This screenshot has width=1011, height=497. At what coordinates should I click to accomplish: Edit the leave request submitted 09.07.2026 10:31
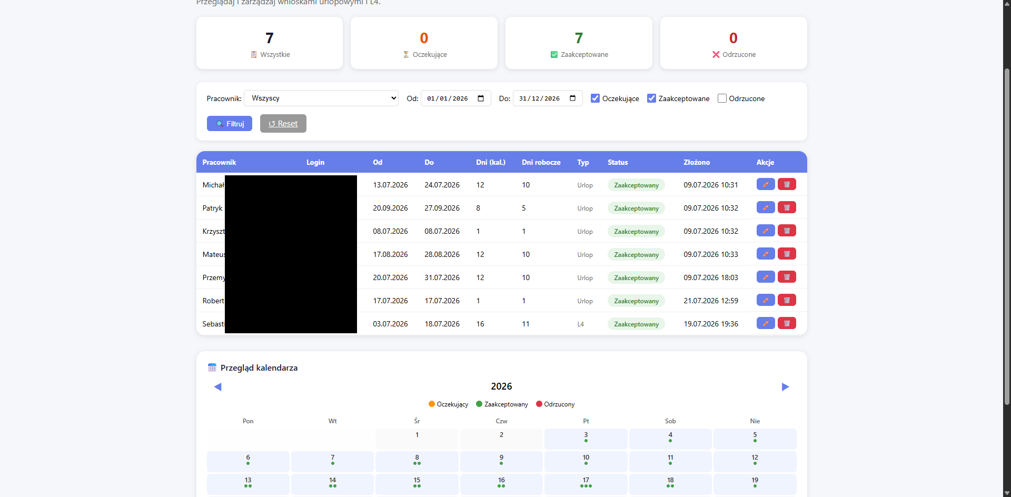click(765, 184)
